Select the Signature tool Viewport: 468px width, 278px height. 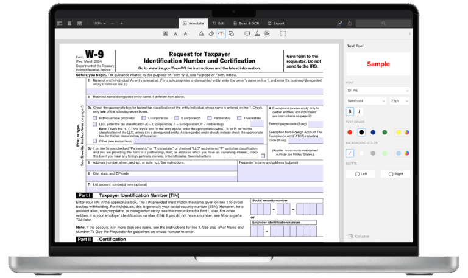pos(267,34)
